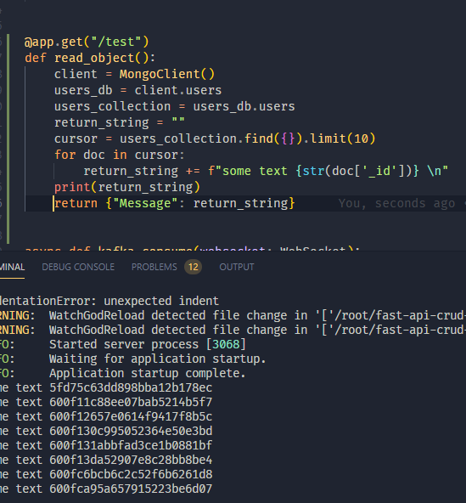The width and height of the screenshot is (466, 503).
Task: Click the print(return_string) statement
Action: [x=127, y=187]
